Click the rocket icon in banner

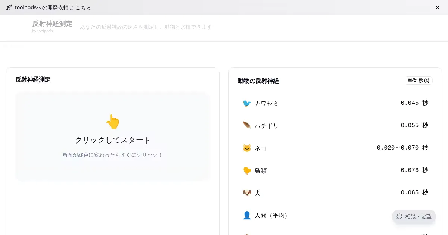coord(9,7)
